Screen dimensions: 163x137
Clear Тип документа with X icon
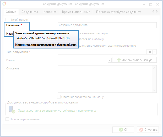150,52
